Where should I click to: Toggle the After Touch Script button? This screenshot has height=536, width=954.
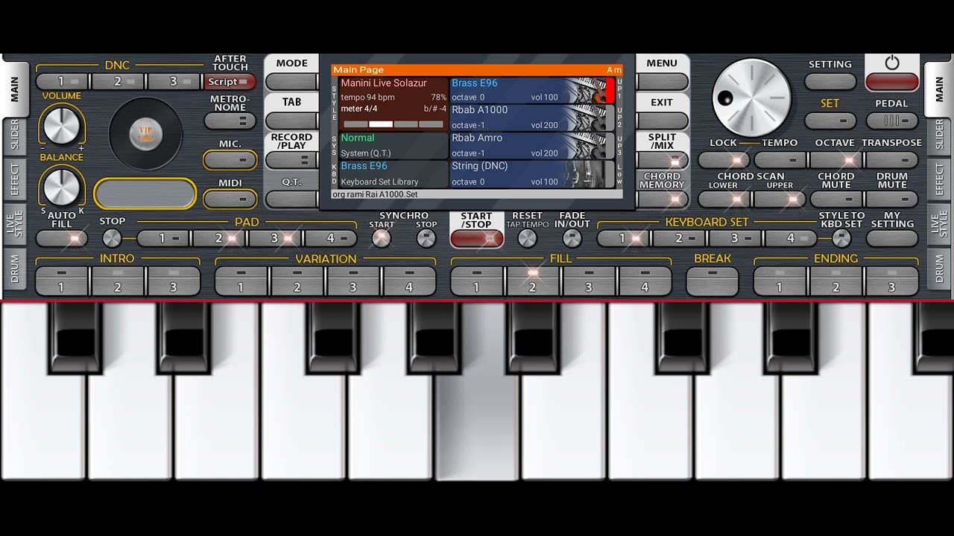(230, 82)
